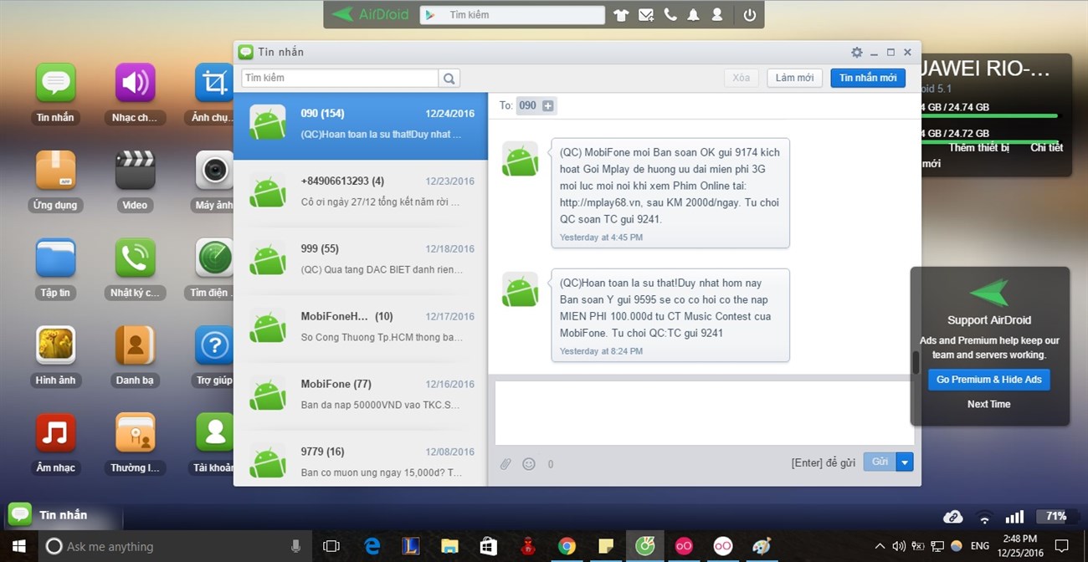Click the Google Play icon in search bar
Viewport: 1088px width, 562px height.
430,15
